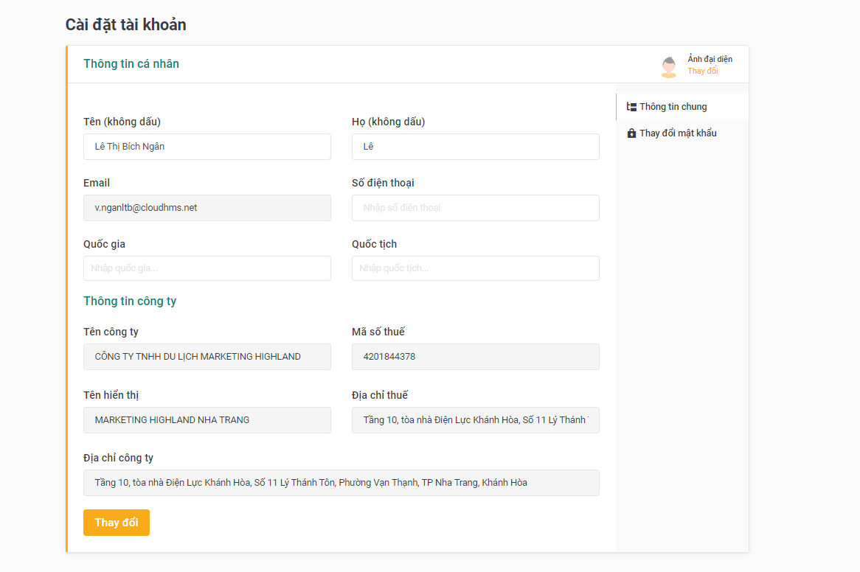Switch to Thay đổi mật khẩu tab
The height and width of the screenshot is (572, 860).
click(677, 133)
